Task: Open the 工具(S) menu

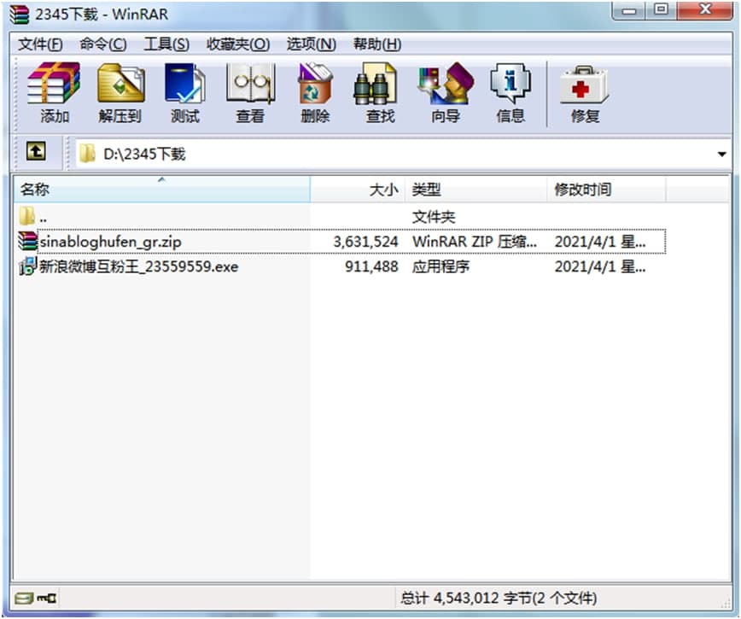Action: 166,44
